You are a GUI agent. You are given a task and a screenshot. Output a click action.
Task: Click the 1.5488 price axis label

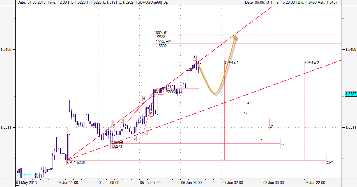(x=351, y=49)
